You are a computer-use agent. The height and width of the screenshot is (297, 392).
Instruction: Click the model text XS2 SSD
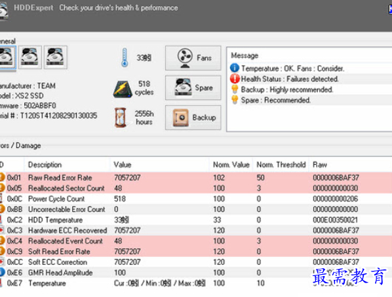pos(29,96)
